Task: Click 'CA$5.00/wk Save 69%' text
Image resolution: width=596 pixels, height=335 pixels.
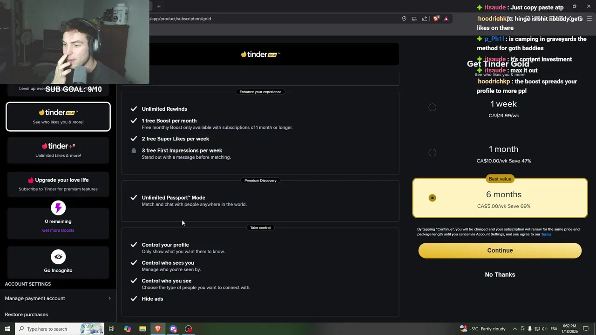Action: click(x=504, y=206)
